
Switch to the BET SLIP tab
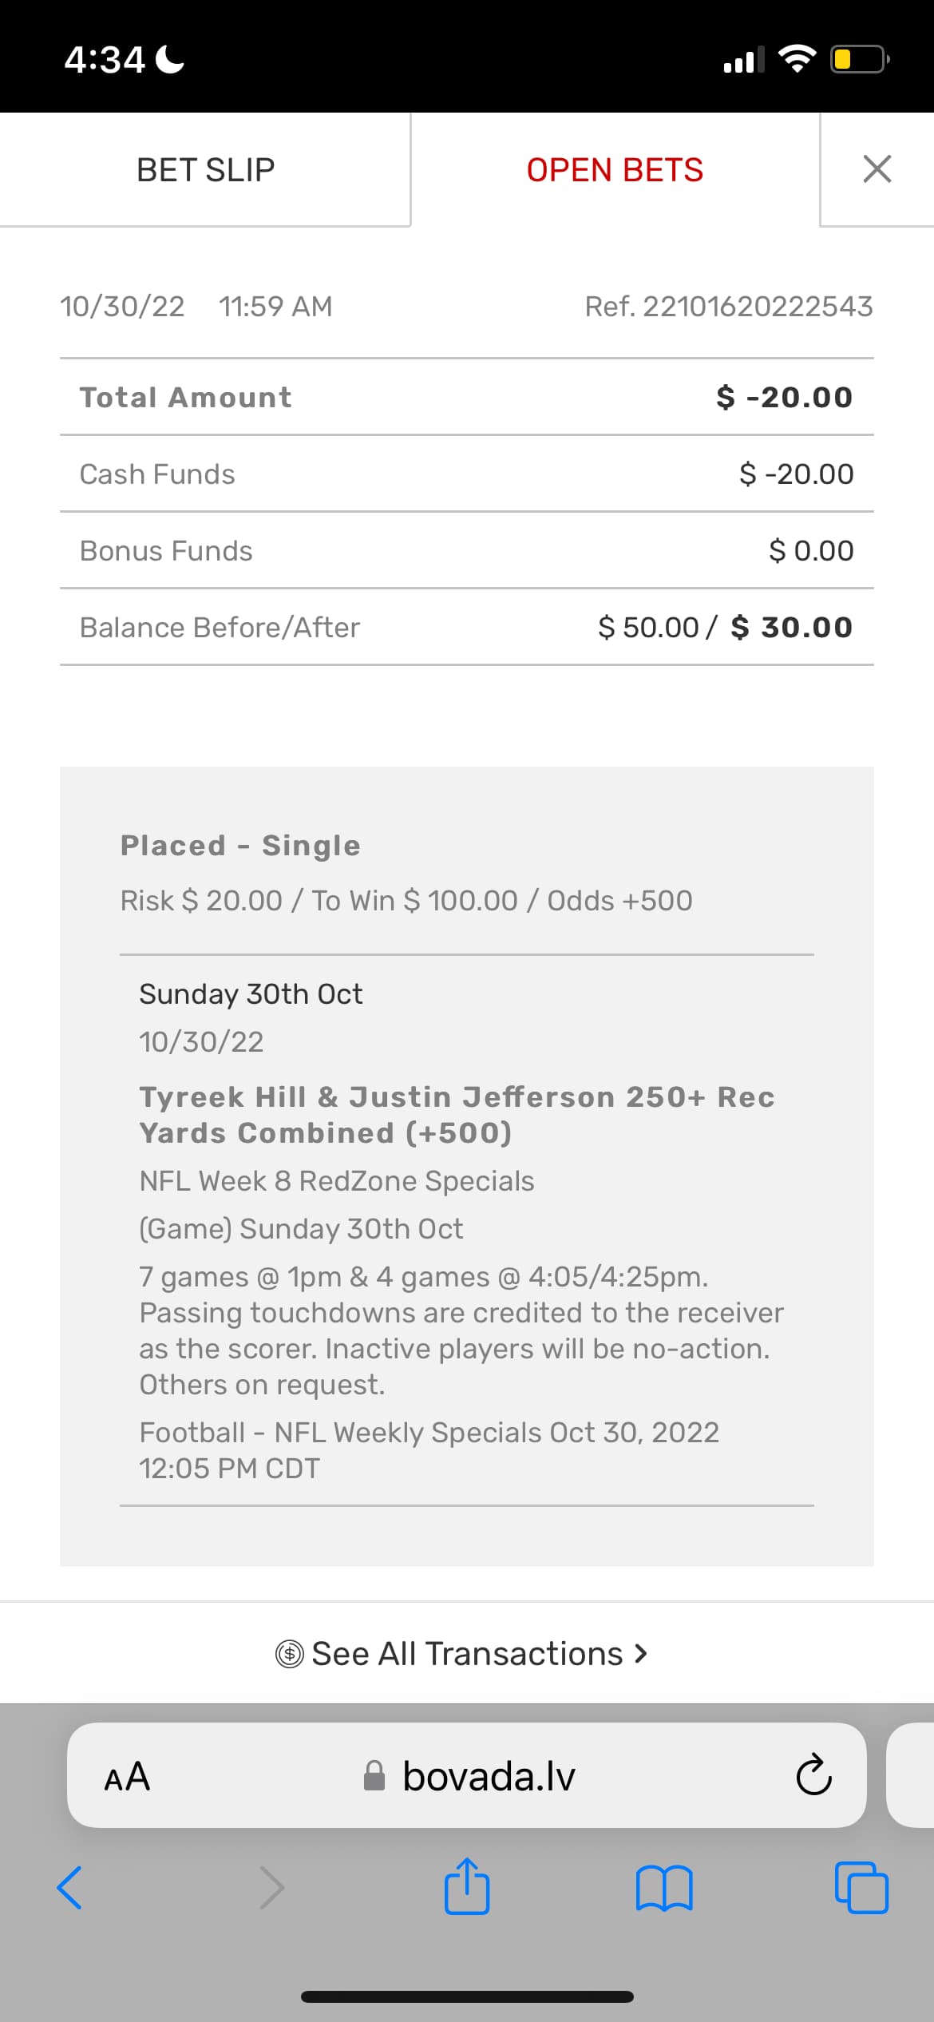(x=205, y=169)
